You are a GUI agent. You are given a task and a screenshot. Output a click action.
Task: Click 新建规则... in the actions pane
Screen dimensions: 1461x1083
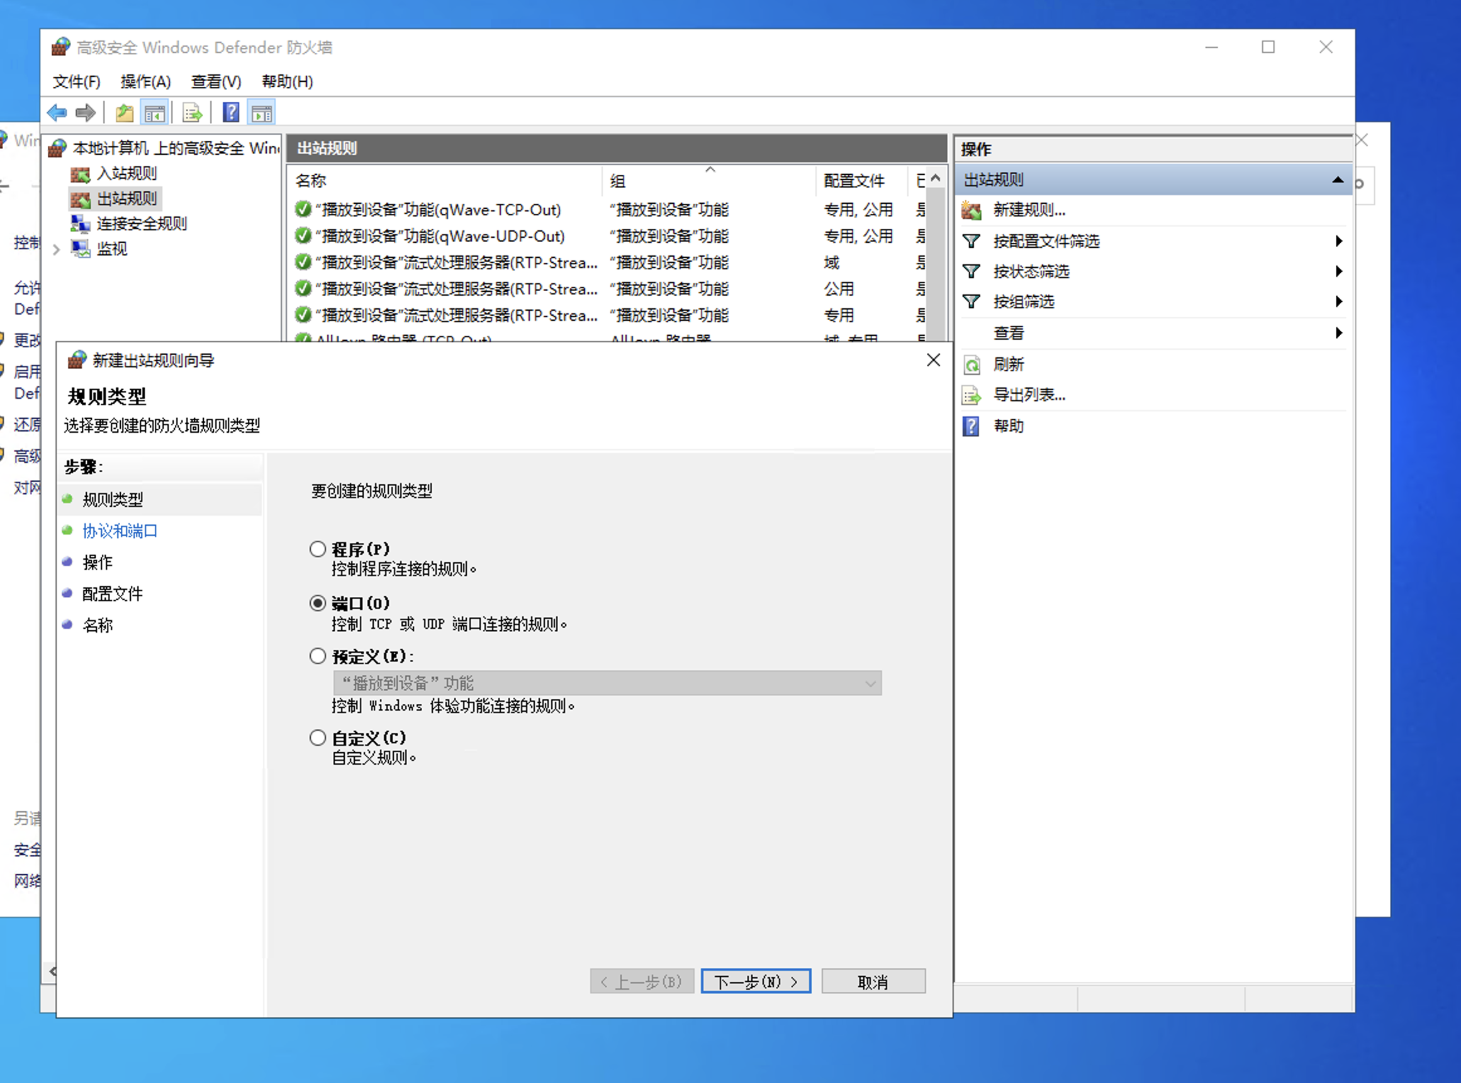[1029, 211]
